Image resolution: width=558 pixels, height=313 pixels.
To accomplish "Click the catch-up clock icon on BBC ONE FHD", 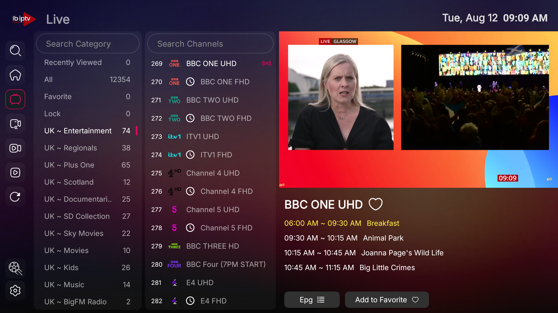I will [x=190, y=82].
